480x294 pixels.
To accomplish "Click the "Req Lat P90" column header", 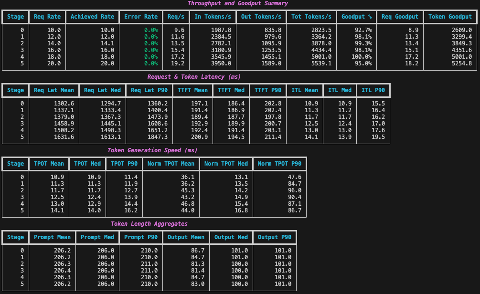I will [149, 90].
